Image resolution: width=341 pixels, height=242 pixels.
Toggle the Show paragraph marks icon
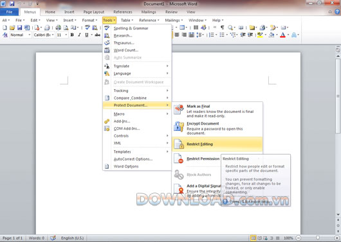pos(222,28)
